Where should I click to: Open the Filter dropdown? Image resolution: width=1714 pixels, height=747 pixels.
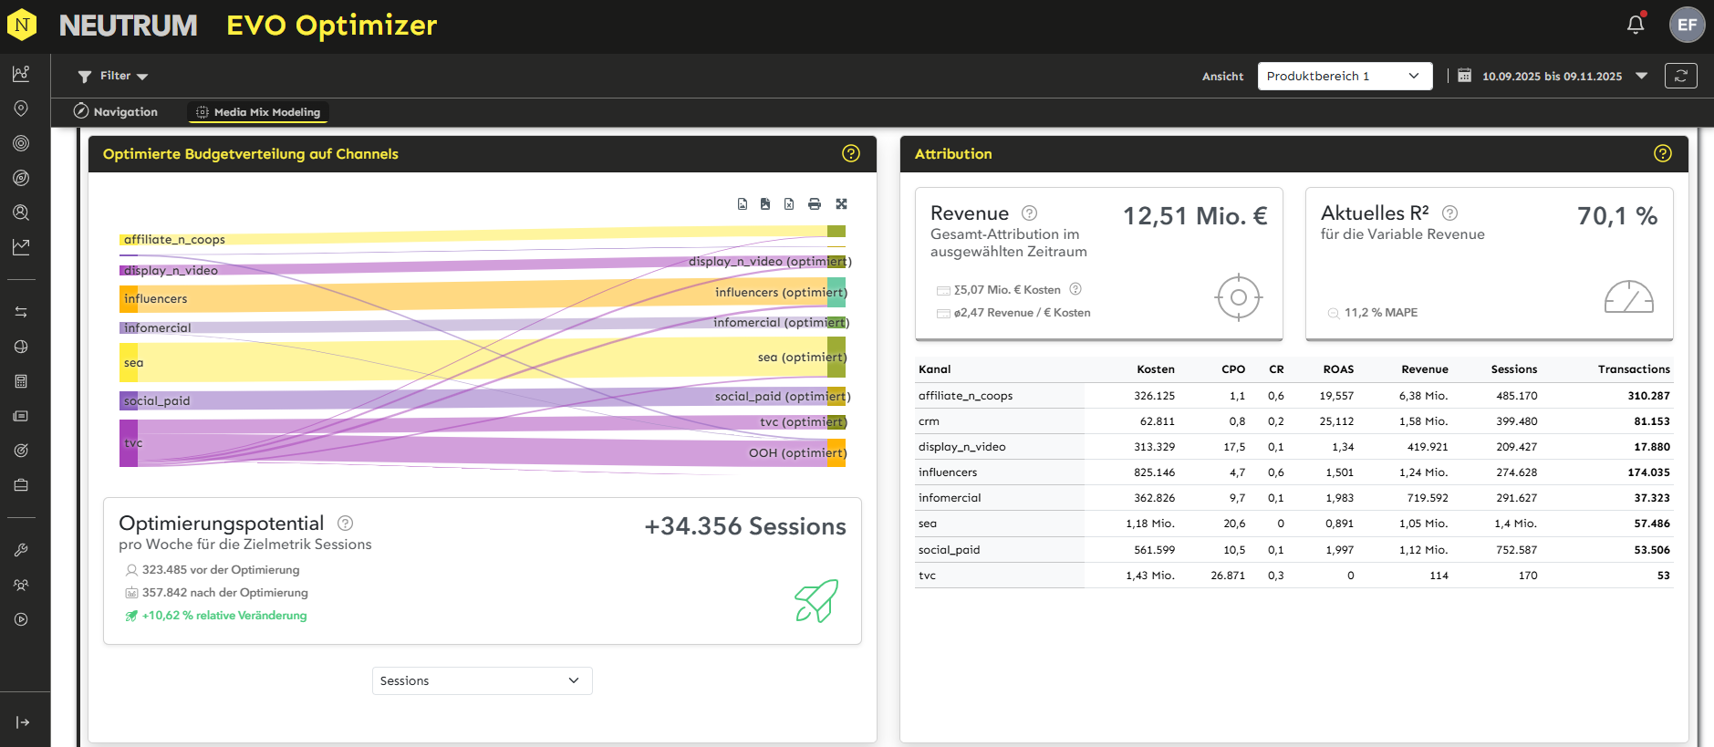tap(113, 76)
